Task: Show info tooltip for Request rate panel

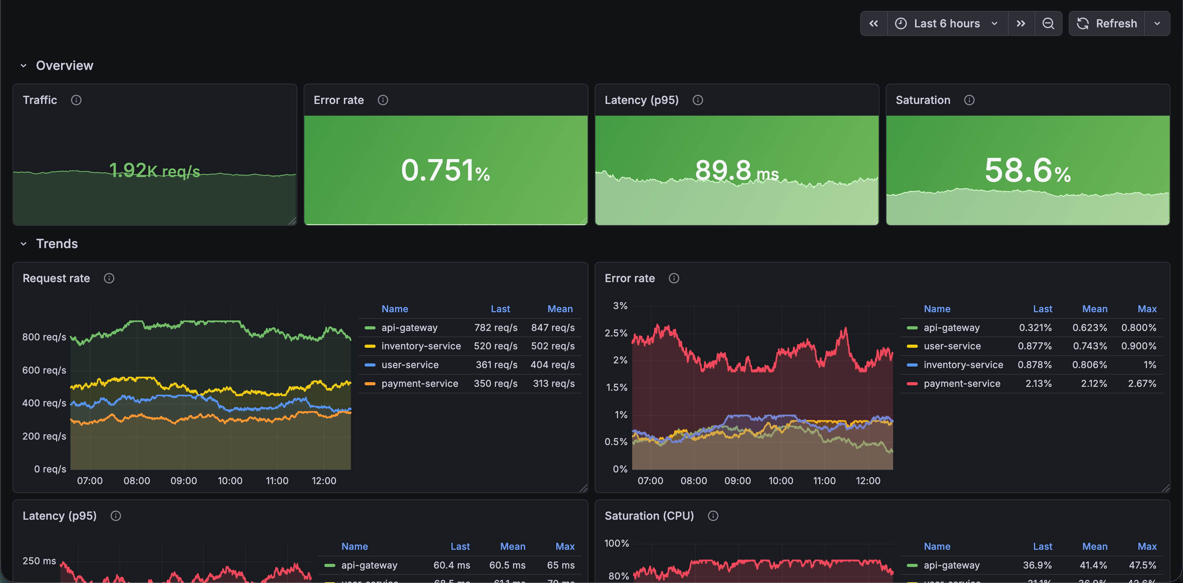Action: click(109, 279)
